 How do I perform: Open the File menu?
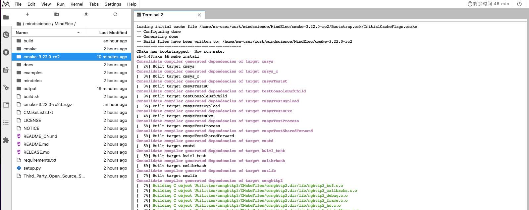(18, 4)
